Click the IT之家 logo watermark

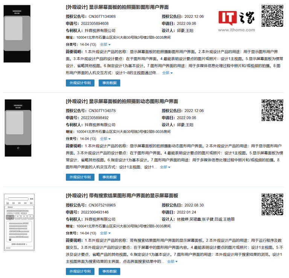237,18
